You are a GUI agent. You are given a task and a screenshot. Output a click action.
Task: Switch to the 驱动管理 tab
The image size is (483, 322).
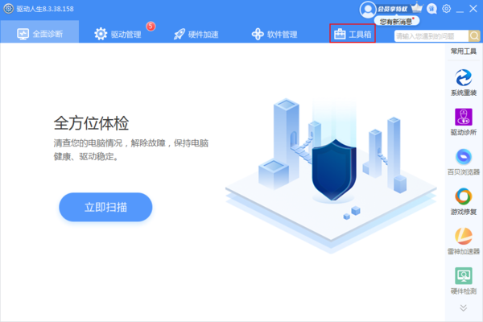tap(123, 35)
